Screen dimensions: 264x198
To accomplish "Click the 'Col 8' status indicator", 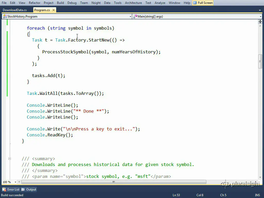I will point(200,195).
